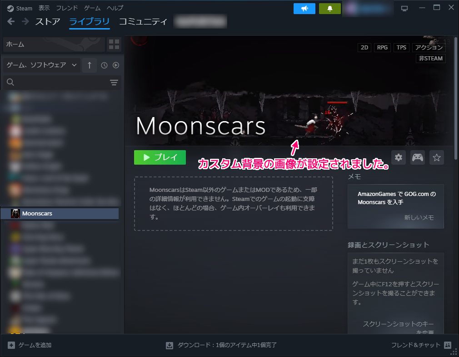Screen dimensions: 459x357
Task: Click the window resize grip icon
Action: pyautogui.click(x=454, y=352)
